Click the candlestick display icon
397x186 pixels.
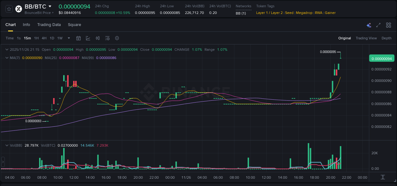point(98,38)
